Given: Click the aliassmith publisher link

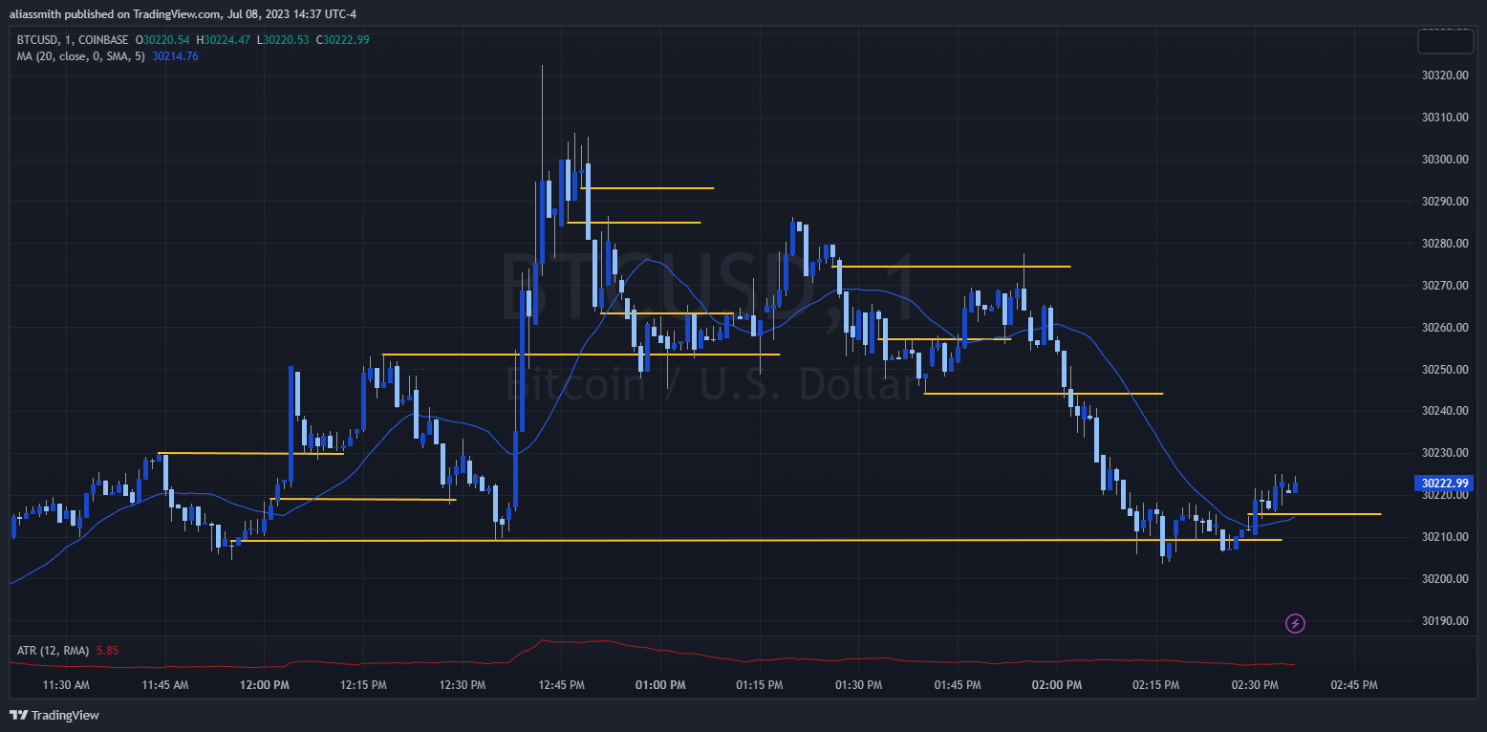Looking at the screenshot, I should (35, 13).
